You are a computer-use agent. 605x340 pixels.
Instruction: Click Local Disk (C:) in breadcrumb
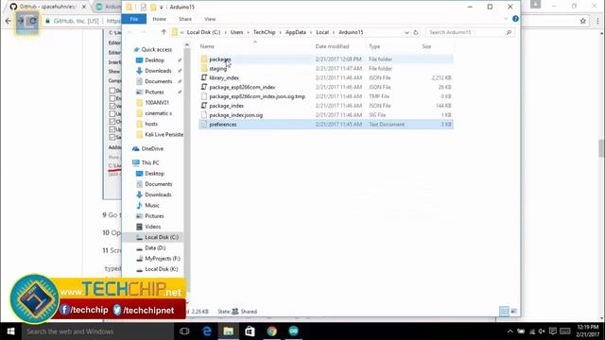203,32
